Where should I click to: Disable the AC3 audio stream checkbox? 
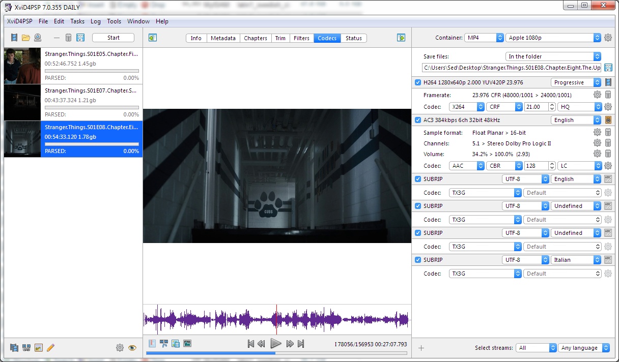[418, 120]
